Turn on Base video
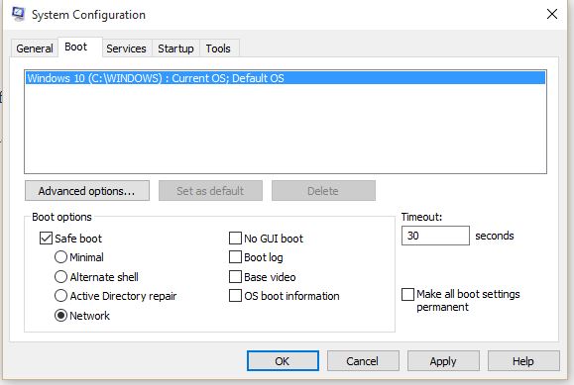574x385 pixels. [235, 276]
